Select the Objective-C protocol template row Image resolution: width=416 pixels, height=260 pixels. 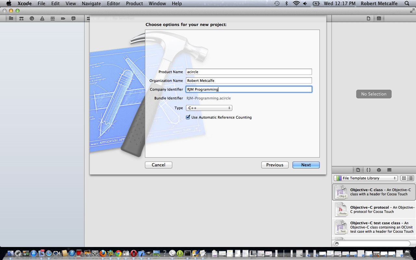pyautogui.click(x=374, y=209)
